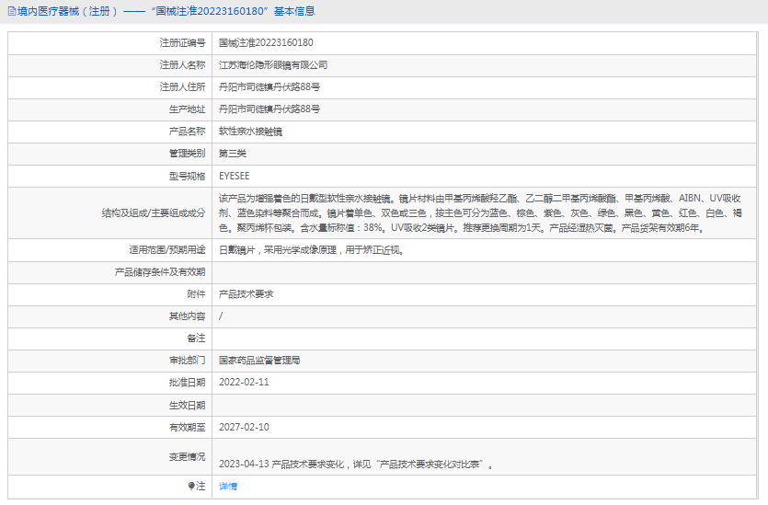Screen dimensions: 768x505
Task: Select the product name 软性亲水接触镜
Action: pos(250,132)
